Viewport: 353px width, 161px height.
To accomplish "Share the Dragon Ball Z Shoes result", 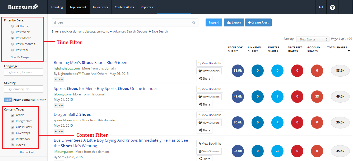I will point(204,130).
